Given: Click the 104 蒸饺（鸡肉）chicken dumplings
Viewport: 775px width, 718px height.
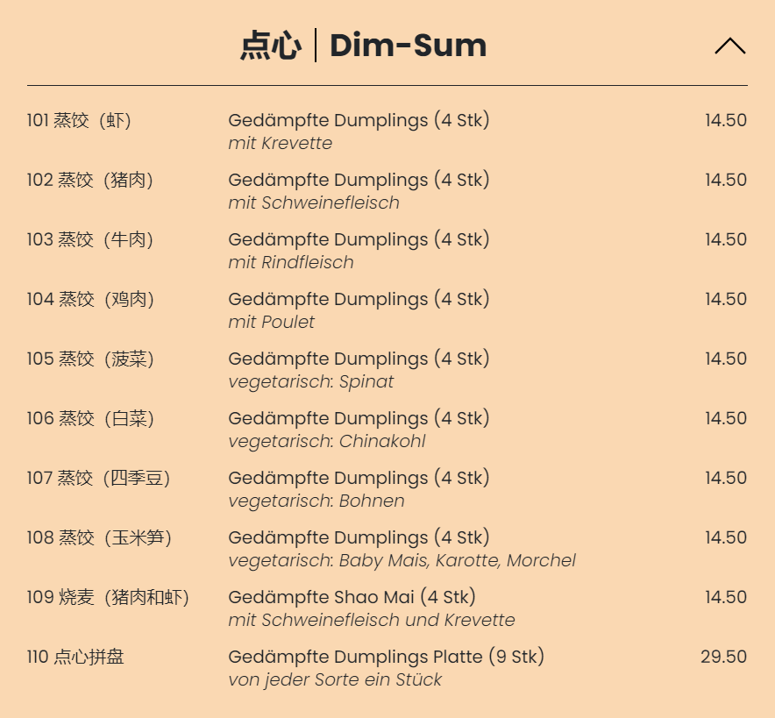Looking at the screenshot, I should point(89,300).
